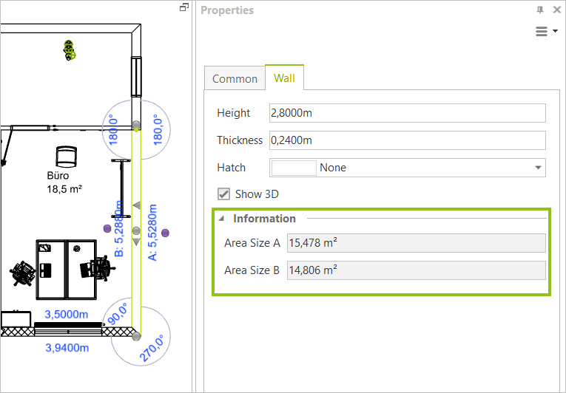
Task: Click the Thickness label
Action: click(x=240, y=140)
